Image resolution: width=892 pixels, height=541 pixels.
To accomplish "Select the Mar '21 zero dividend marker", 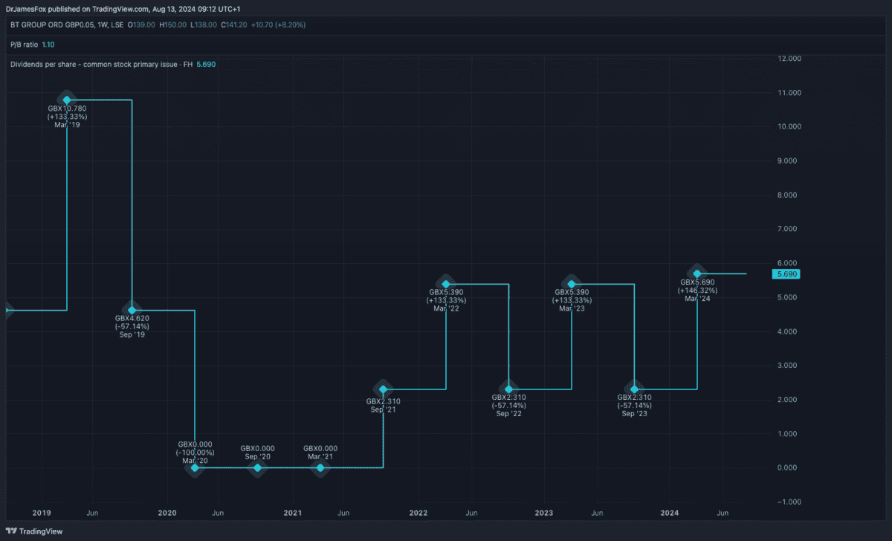I will [x=320, y=467].
